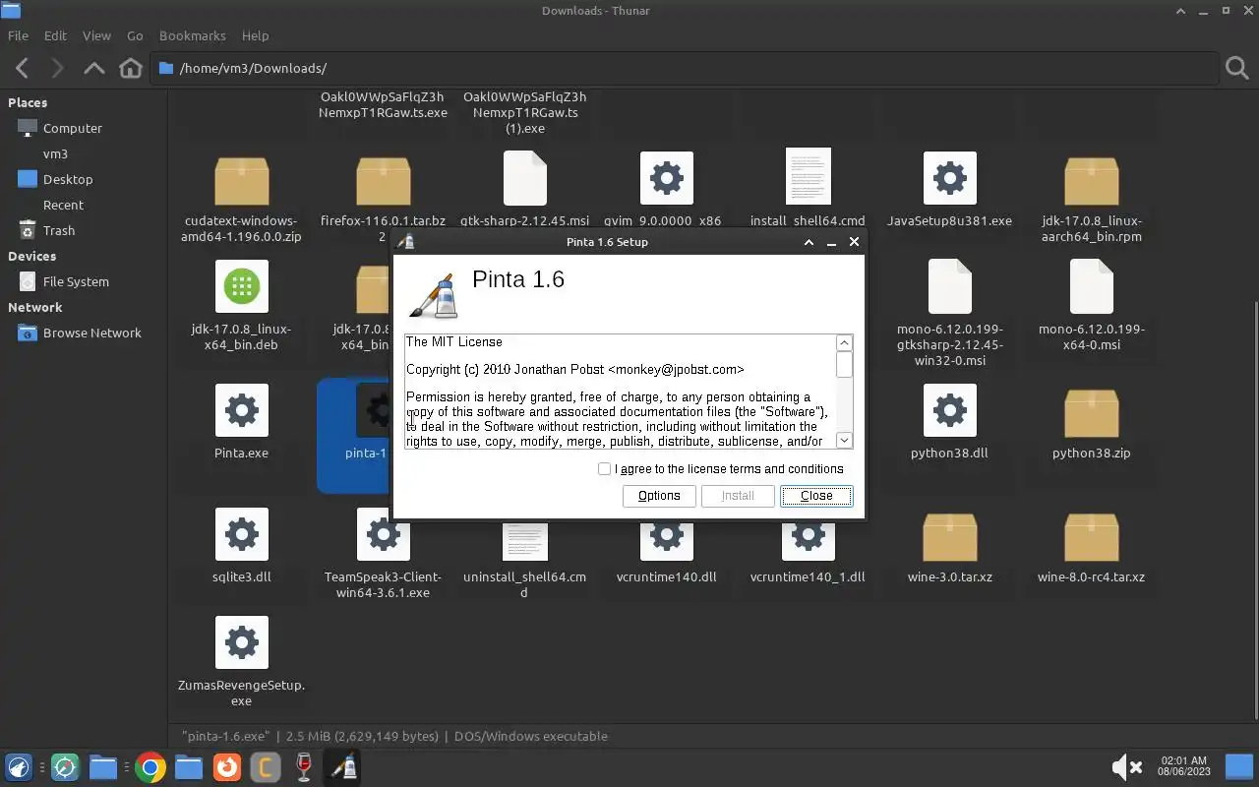Select the jdk-17.0.8_linux-x64_bin.deb green icon

(242, 286)
